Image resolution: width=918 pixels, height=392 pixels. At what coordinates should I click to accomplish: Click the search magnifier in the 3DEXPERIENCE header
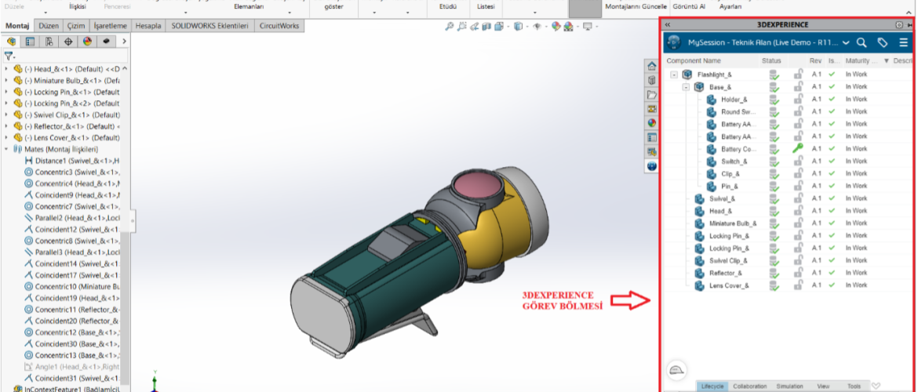862,42
